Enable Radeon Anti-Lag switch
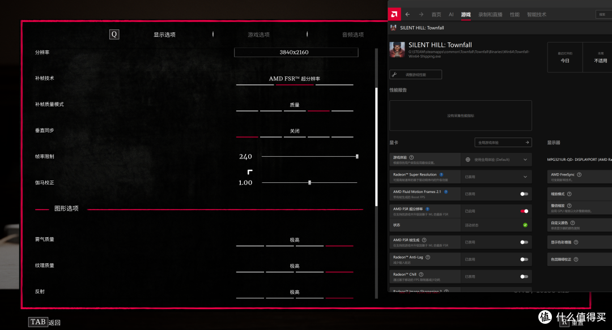Screen dimensions: 612x330 coord(524,259)
